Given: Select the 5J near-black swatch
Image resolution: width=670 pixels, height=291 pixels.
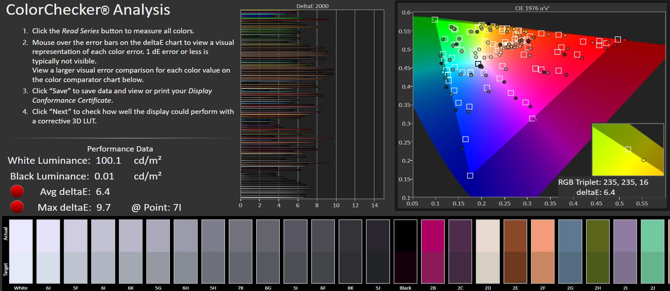Looking at the screenshot, I should (378, 251).
